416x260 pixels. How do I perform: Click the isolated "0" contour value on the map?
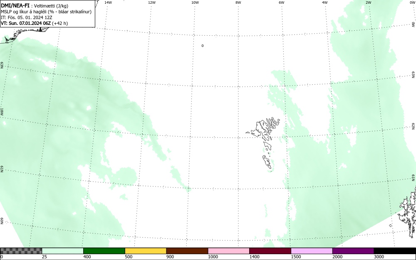click(x=203, y=46)
